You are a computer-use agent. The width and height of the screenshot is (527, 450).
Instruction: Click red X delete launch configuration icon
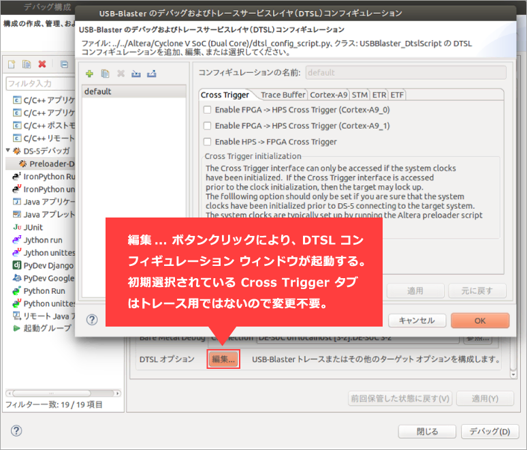tap(42, 64)
